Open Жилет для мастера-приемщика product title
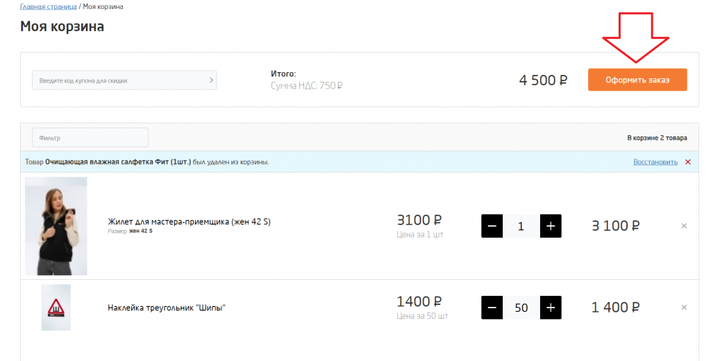This screenshot has width=711, height=361. [x=189, y=222]
